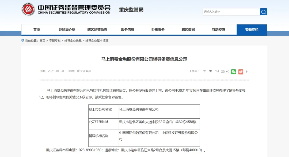Open the 政务信息 navigation menu
This screenshot has width=289, height=157.
[x=128, y=30]
